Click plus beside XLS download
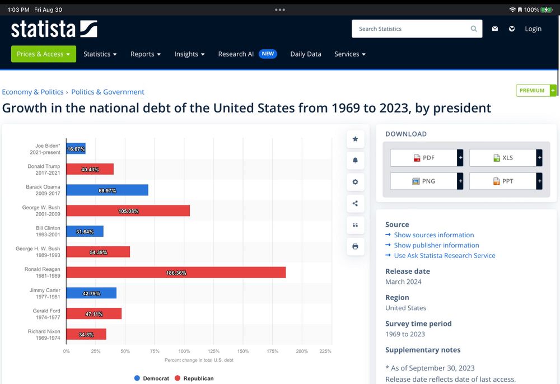The image size is (560, 384). [x=539, y=158]
